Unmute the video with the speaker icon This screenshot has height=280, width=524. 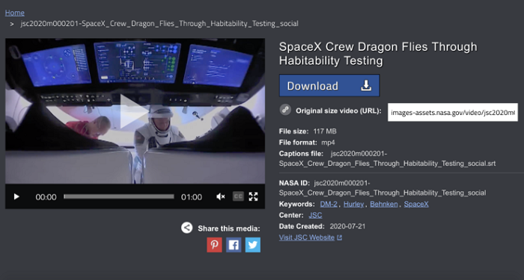click(220, 196)
